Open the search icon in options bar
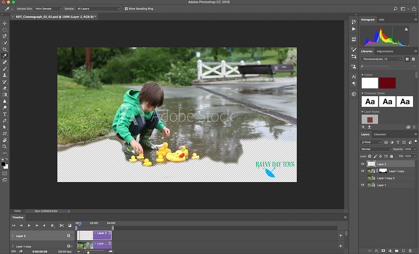 395,9
